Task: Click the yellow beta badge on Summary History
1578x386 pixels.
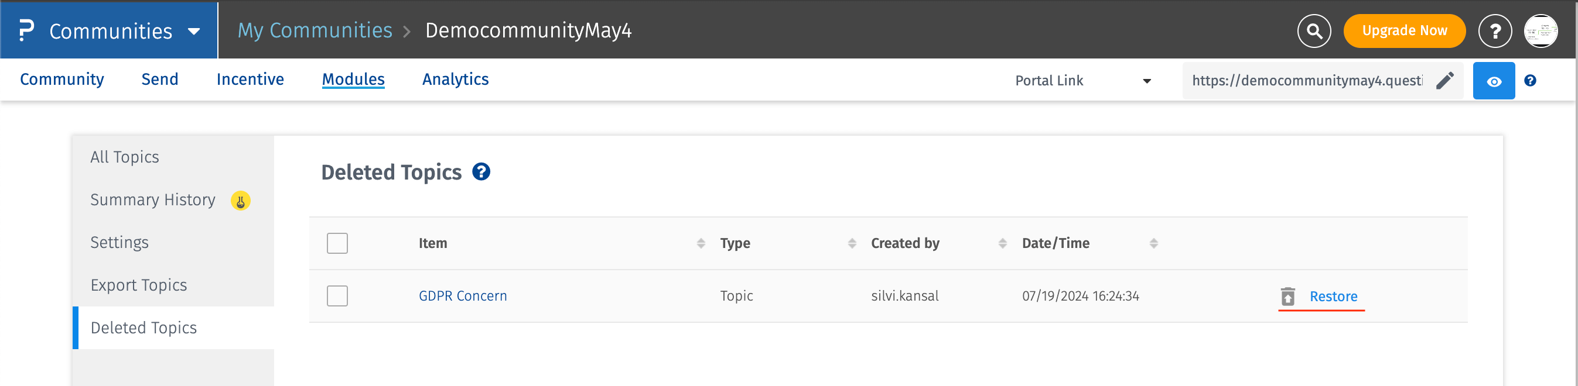Action: pyautogui.click(x=240, y=201)
